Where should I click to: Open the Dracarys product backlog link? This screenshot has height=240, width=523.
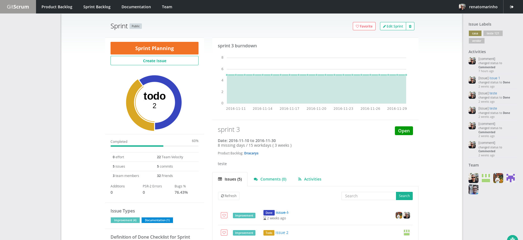251,153
